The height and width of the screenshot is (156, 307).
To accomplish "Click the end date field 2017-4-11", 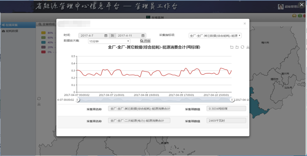I will (x=128, y=35).
